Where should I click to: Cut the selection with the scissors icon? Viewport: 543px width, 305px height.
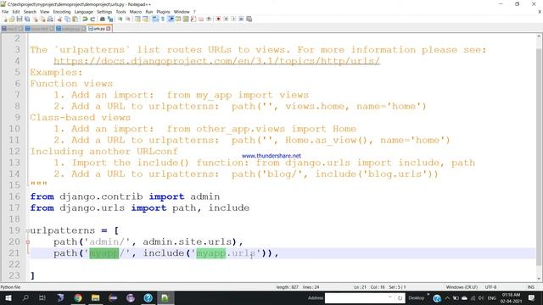tap(59, 19)
